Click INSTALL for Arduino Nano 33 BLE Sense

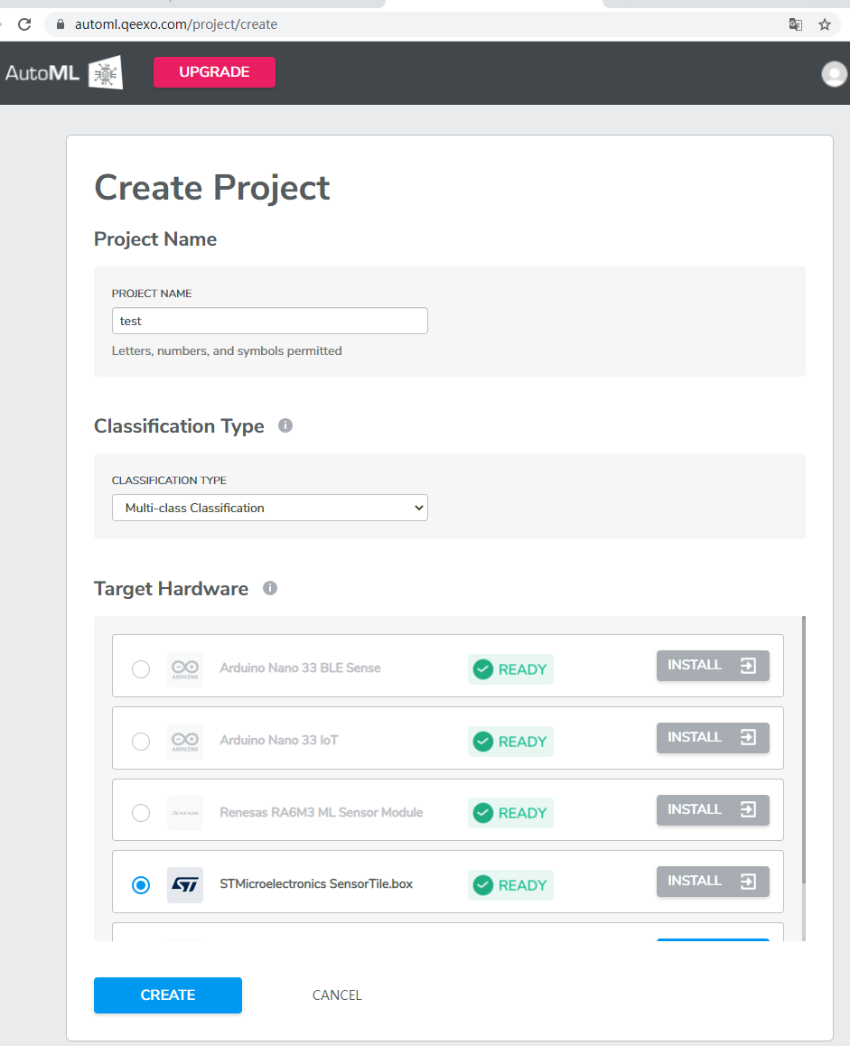coord(713,665)
